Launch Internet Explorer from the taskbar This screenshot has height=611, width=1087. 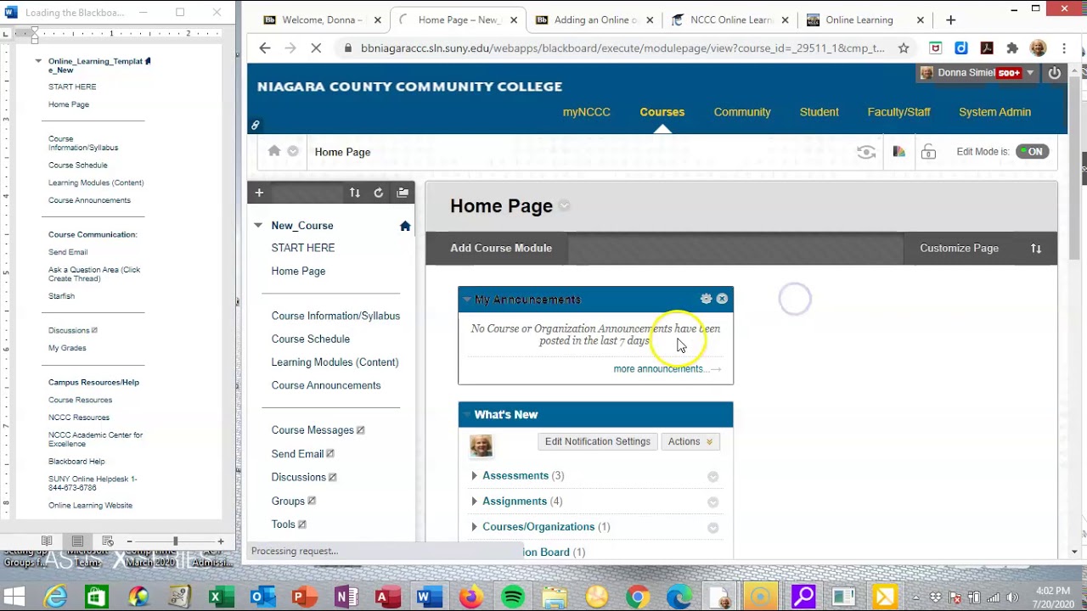pyautogui.click(x=56, y=597)
